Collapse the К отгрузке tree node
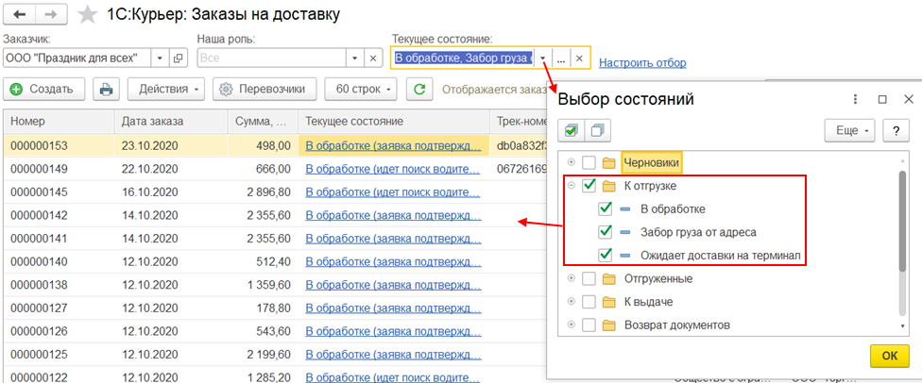The height and width of the screenshot is (383, 922). point(571,186)
